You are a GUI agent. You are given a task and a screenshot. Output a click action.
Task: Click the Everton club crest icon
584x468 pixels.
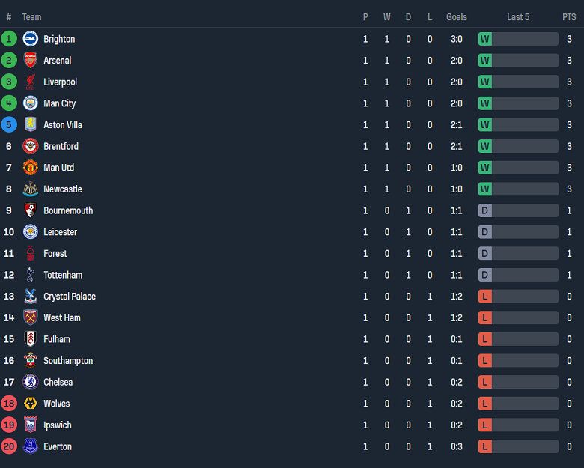pyautogui.click(x=31, y=446)
